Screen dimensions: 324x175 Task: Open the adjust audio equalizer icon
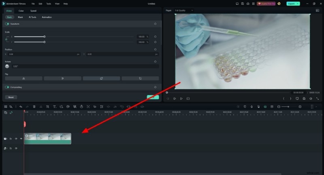click(x=102, y=107)
